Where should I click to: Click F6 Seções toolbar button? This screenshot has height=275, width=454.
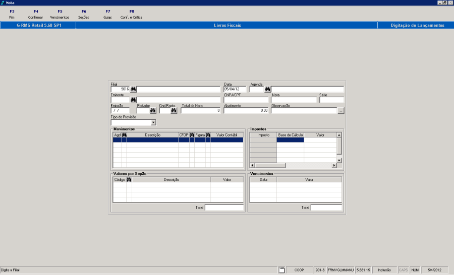click(x=84, y=14)
